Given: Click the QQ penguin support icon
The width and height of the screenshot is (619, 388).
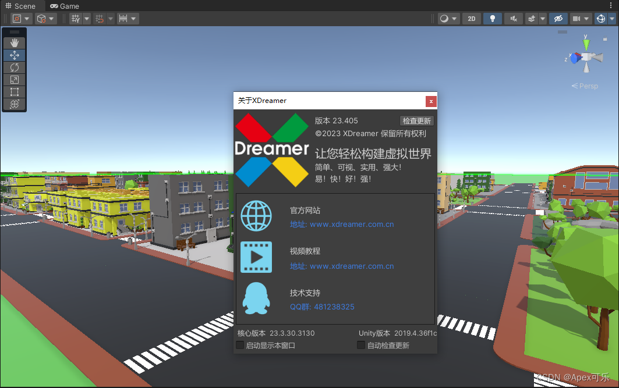Looking at the screenshot, I should pos(256,298).
